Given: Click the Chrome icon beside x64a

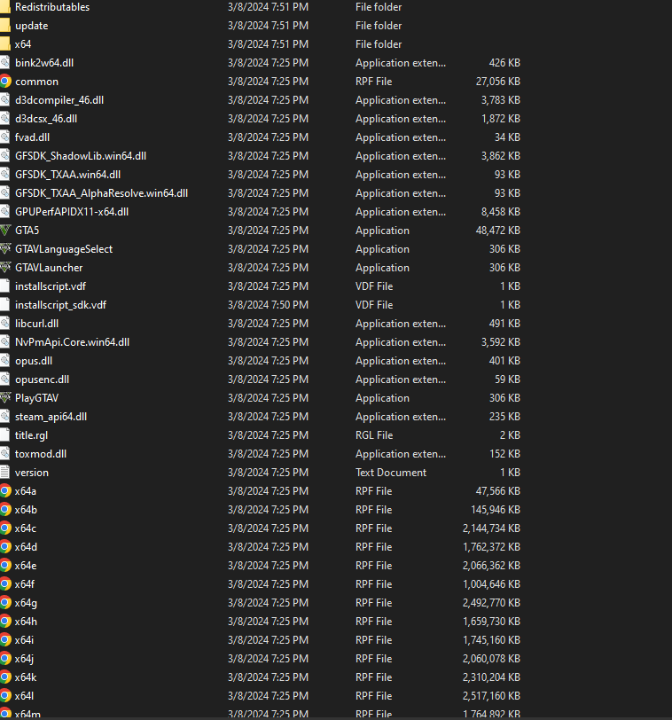Looking at the screenshot, I should (5, 491).
